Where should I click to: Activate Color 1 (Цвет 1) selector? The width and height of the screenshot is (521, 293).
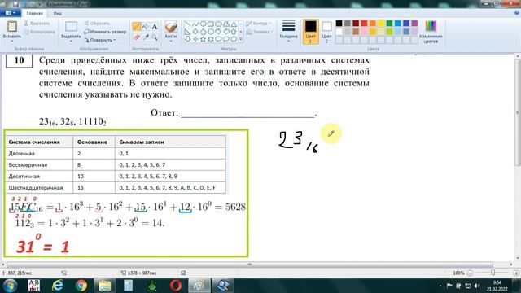pyautogui.click(x=310, y=32)
